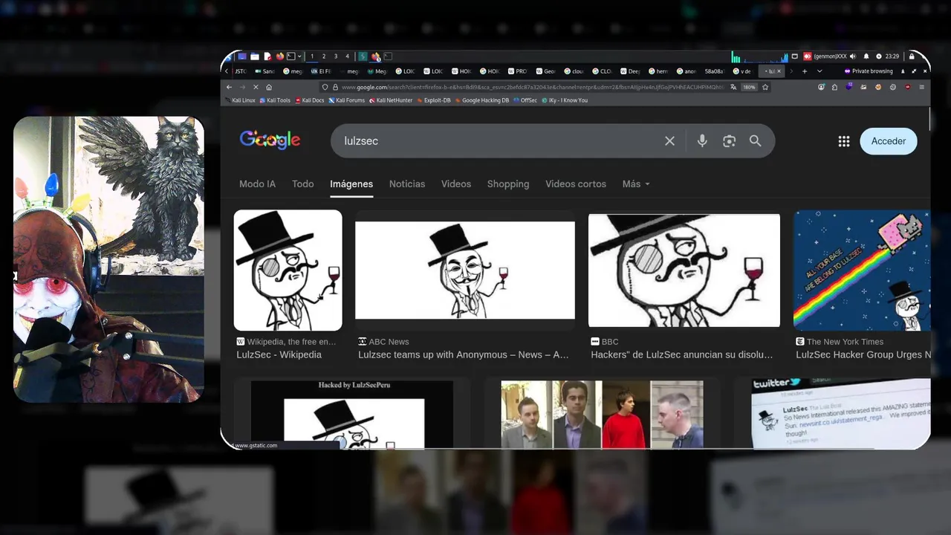951x535 pixels.
Task: Start voice search with the microphone icon
Action: (x=702, y=140)
